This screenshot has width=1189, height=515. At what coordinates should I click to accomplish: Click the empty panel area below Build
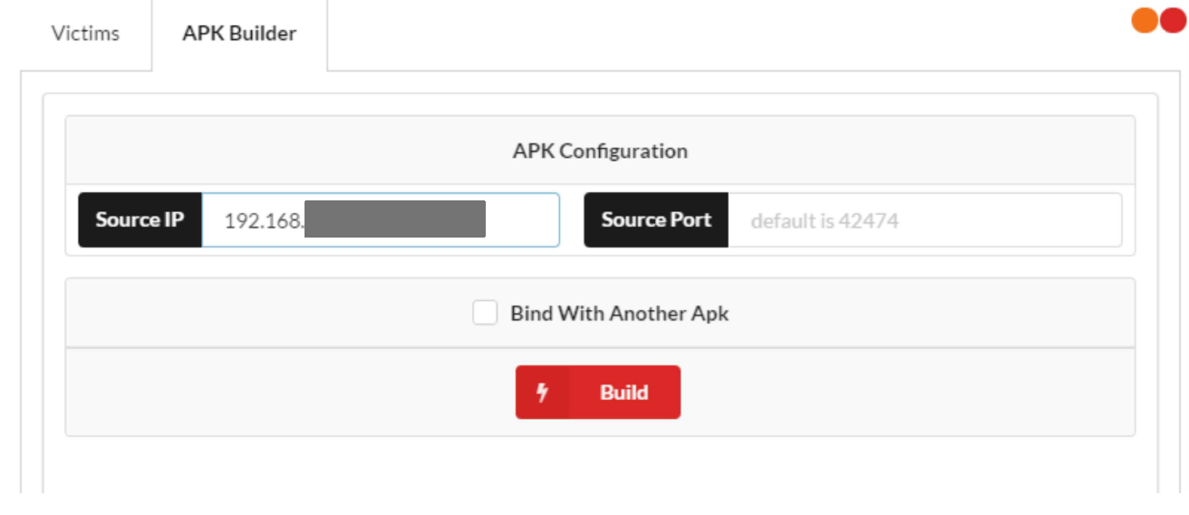[x=600, y=466]
